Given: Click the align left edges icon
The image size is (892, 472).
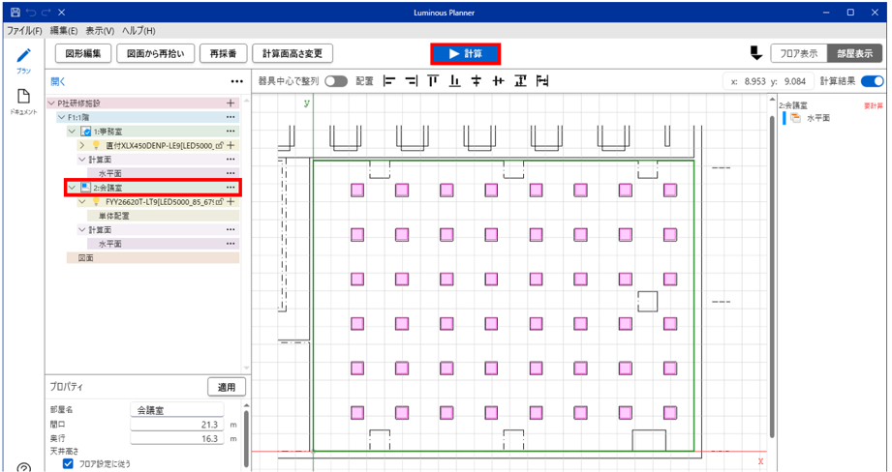Looking at the screenshot, I should (389, 81).
